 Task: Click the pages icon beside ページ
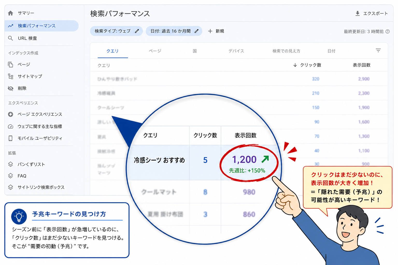click(x=11, y=64)
